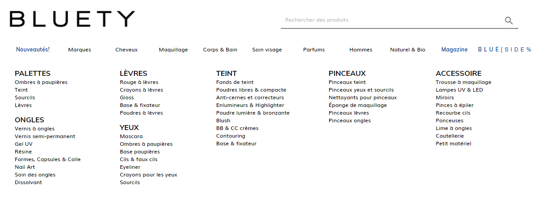
Task: Go to Corps & Bain category
Action: 220,50
